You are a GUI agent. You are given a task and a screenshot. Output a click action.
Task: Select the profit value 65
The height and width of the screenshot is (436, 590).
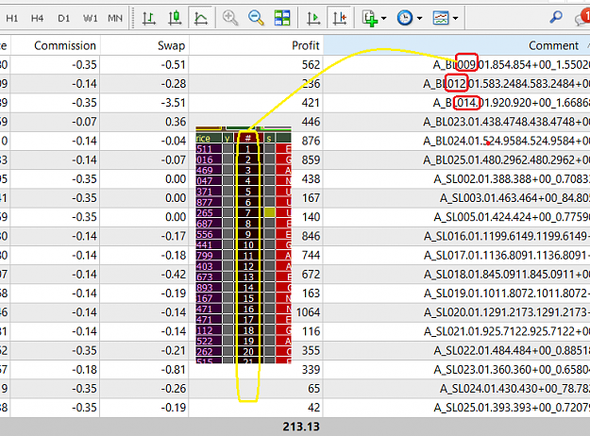tap(313, 389)
